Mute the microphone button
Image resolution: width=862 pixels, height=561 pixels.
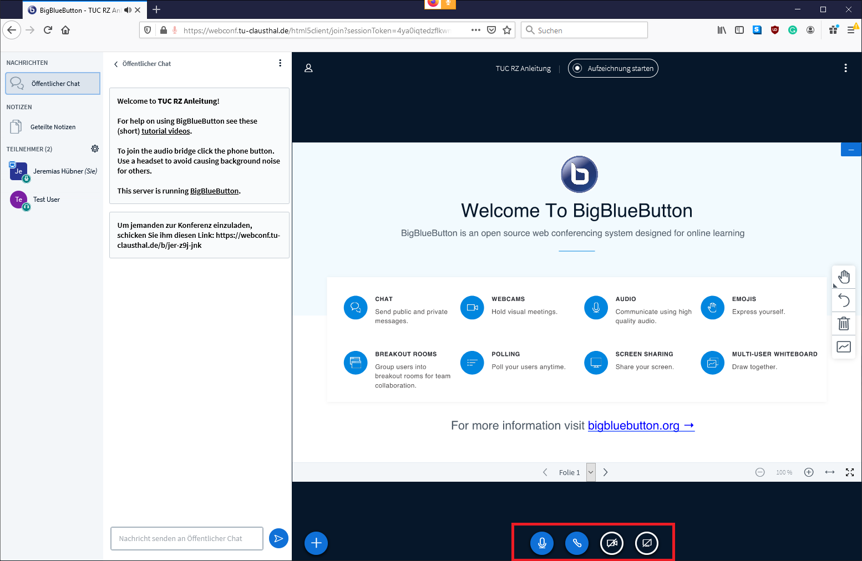pyautogui.click(x=542, y=543)
